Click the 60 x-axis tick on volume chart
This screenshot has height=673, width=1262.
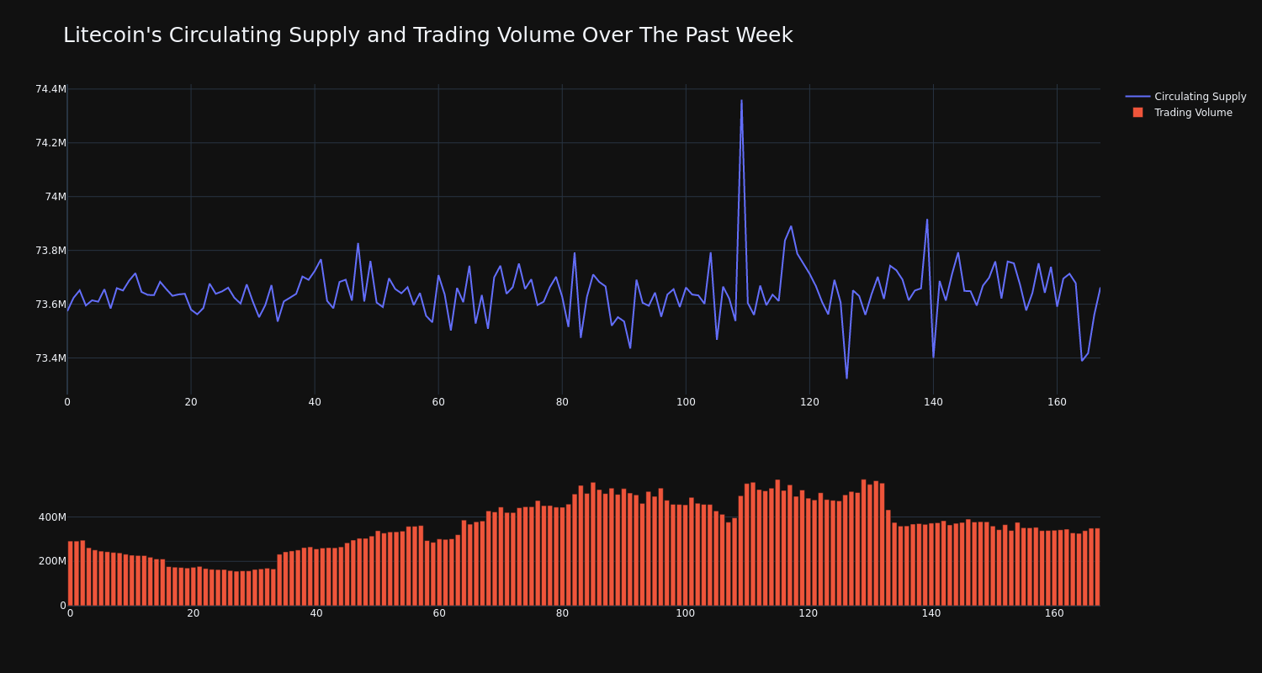[439, 613]
